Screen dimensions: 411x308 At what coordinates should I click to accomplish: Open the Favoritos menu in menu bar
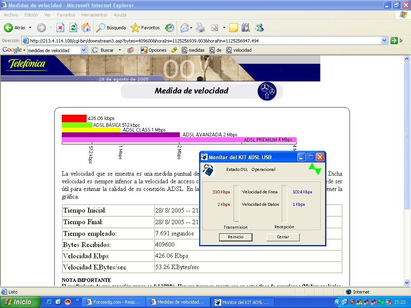[x=66, y=15]
